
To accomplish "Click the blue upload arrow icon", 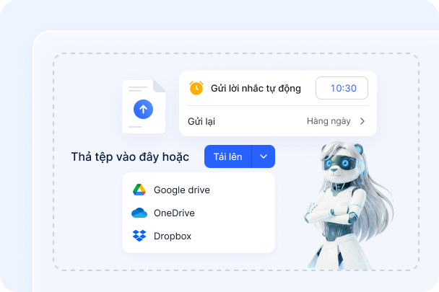I will (x=143, y=110).
